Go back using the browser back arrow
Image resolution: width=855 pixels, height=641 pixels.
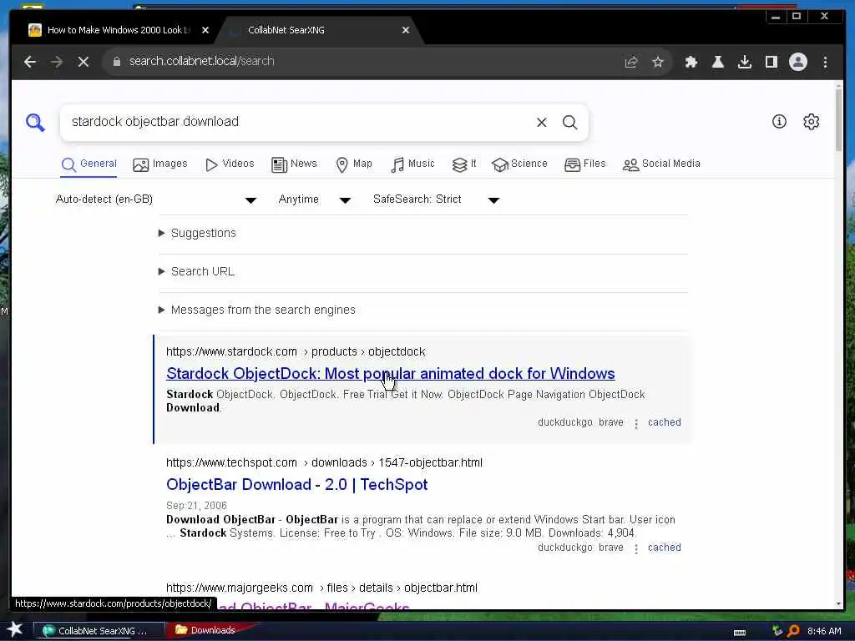pos(30,62)
